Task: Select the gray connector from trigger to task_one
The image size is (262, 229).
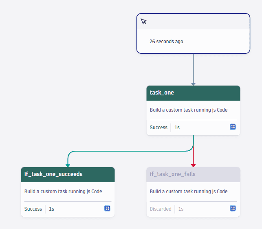Action: [193, 68]
